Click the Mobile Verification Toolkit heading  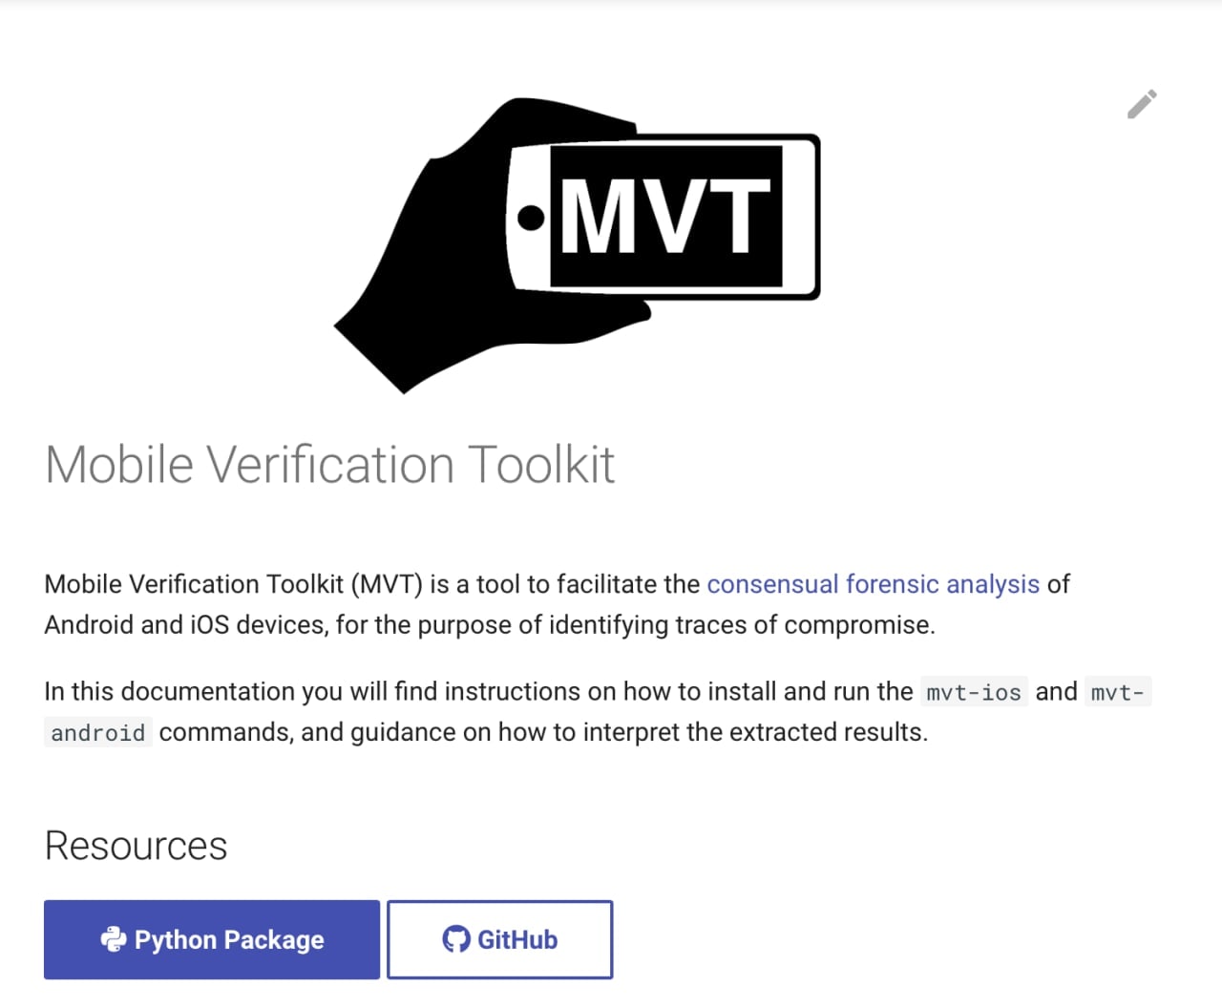[329, 465]
